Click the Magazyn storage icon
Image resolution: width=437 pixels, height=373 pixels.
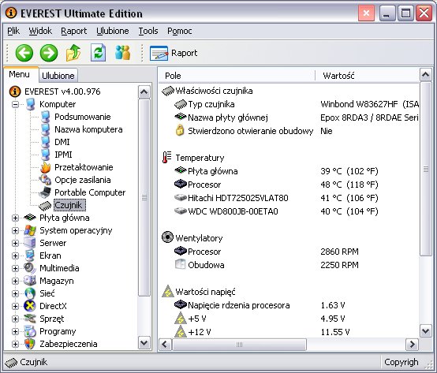(29, 281)
